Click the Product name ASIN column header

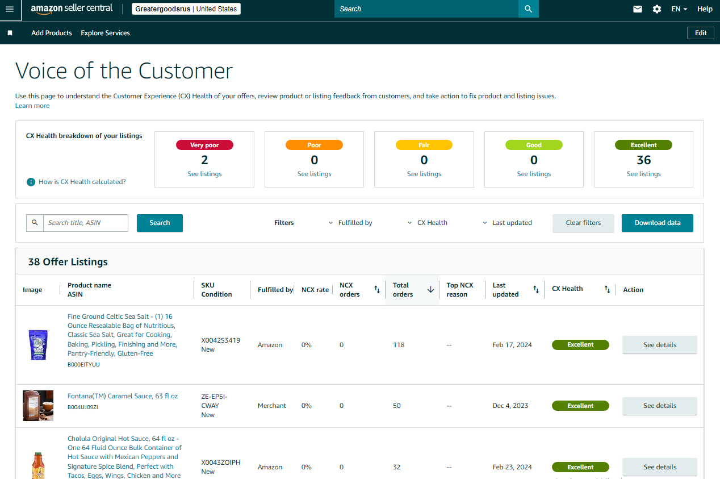click(x=89, y=290)
